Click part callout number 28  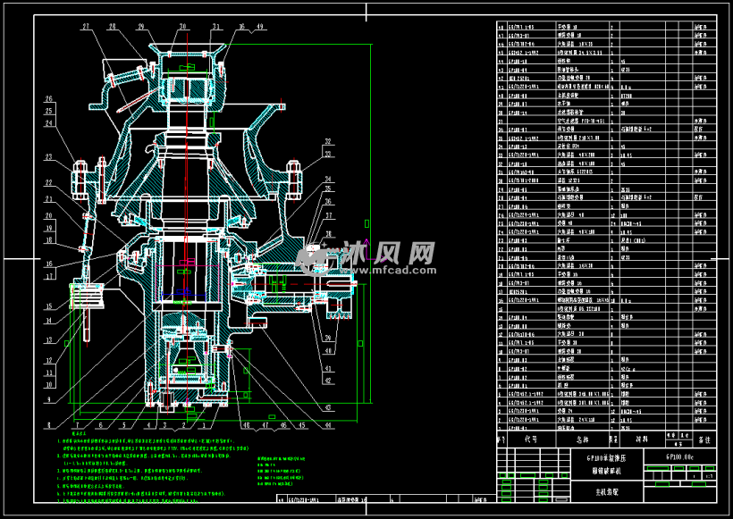114,28
